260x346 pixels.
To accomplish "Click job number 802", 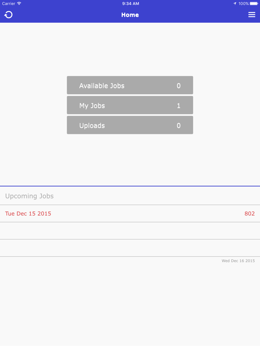I will click(x=249, y=213).
